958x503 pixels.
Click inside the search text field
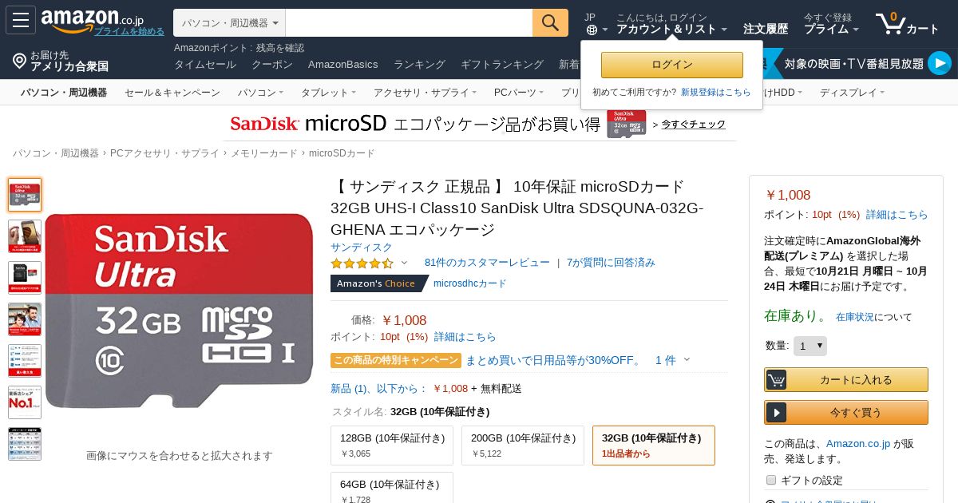pos(409,23)
